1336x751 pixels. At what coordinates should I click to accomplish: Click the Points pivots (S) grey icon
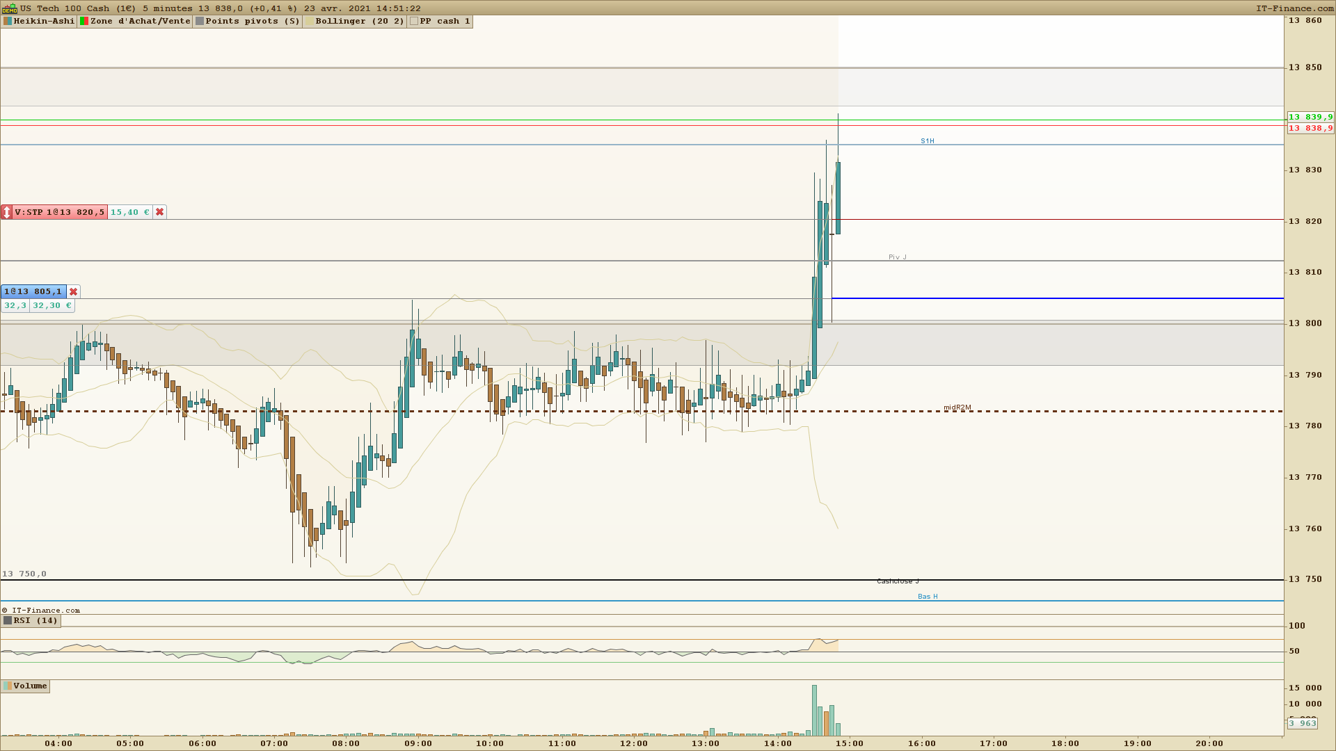[x=200, y=21]
